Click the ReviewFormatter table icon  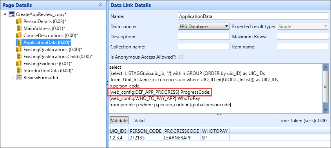coord(19,77)
